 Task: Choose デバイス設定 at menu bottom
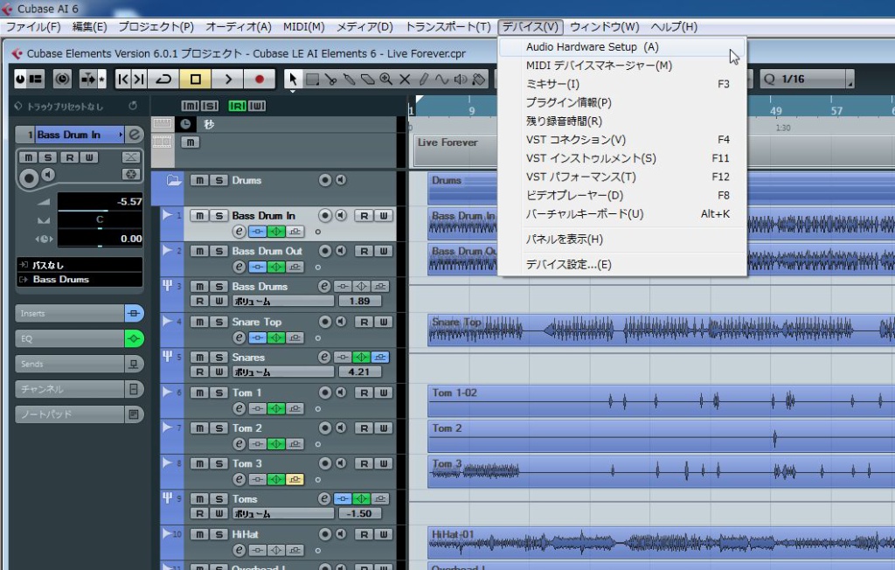click(622, 264)
